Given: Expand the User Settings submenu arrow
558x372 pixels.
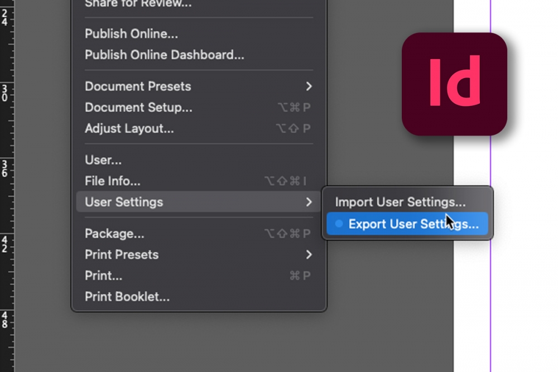Looking at the screenshot, I should [x=309, y=202].
